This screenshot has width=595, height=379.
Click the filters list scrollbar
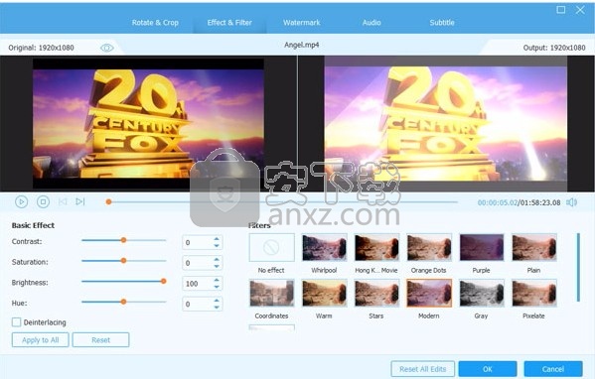[x=578, y=267]
